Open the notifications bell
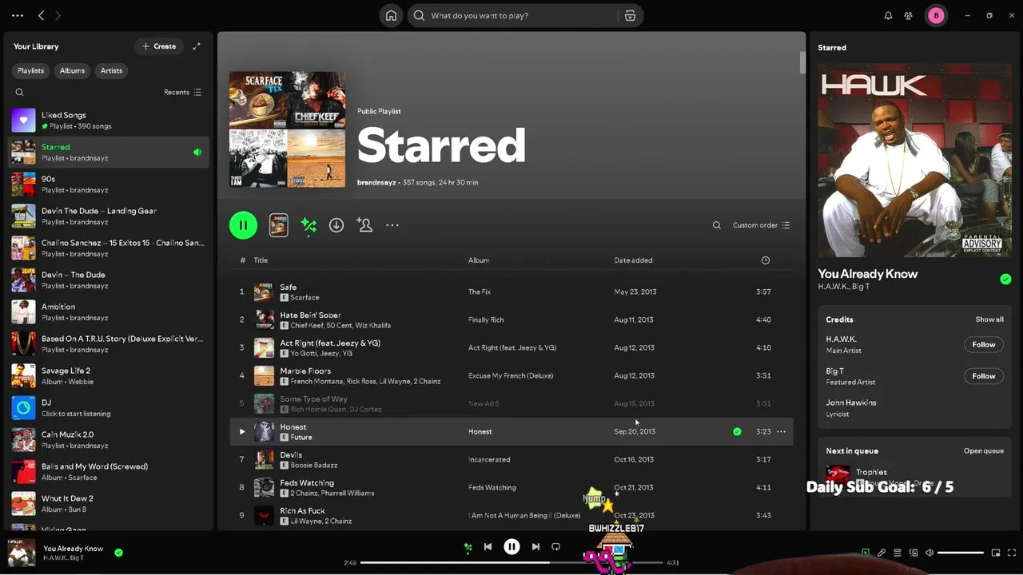 (888, 15)
